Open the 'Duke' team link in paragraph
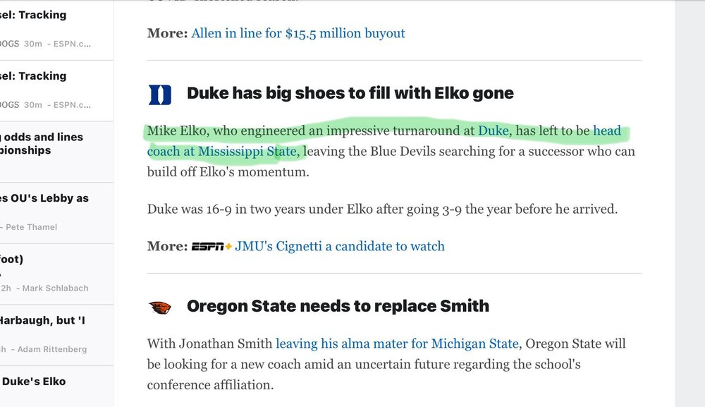 [493, 131]
